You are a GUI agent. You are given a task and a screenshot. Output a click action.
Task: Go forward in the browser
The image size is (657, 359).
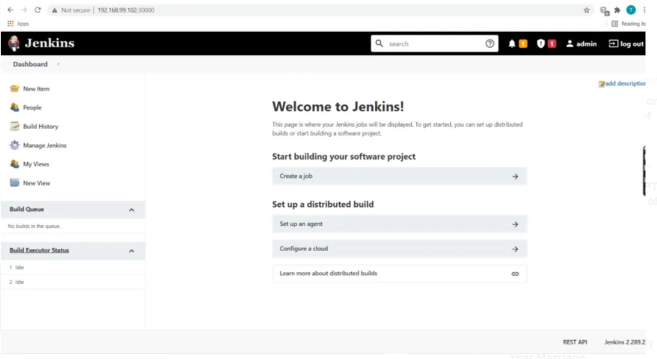(x=24, y=10)
